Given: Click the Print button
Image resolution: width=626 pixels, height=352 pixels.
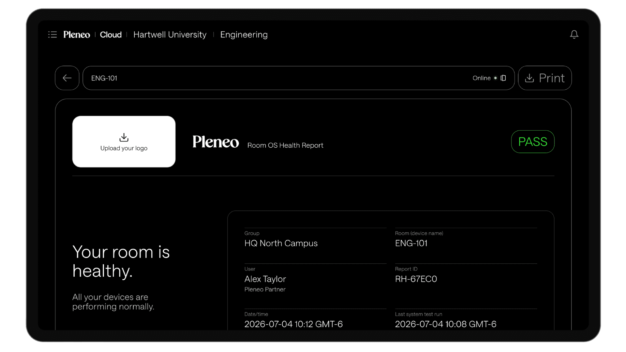Looking at the screenshot, I should [545, 78].
